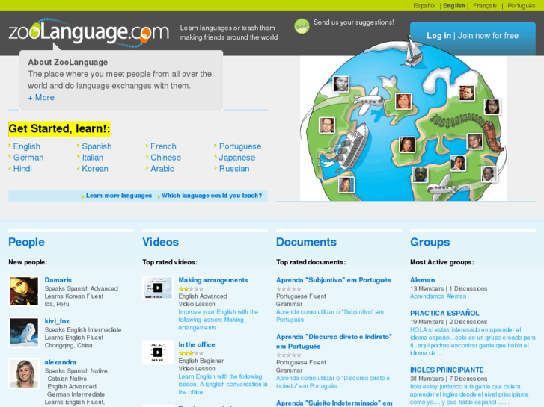Open INGLES PRINCIPIANTE group
The width and height of the screenshot is (544, 407).
447,370
